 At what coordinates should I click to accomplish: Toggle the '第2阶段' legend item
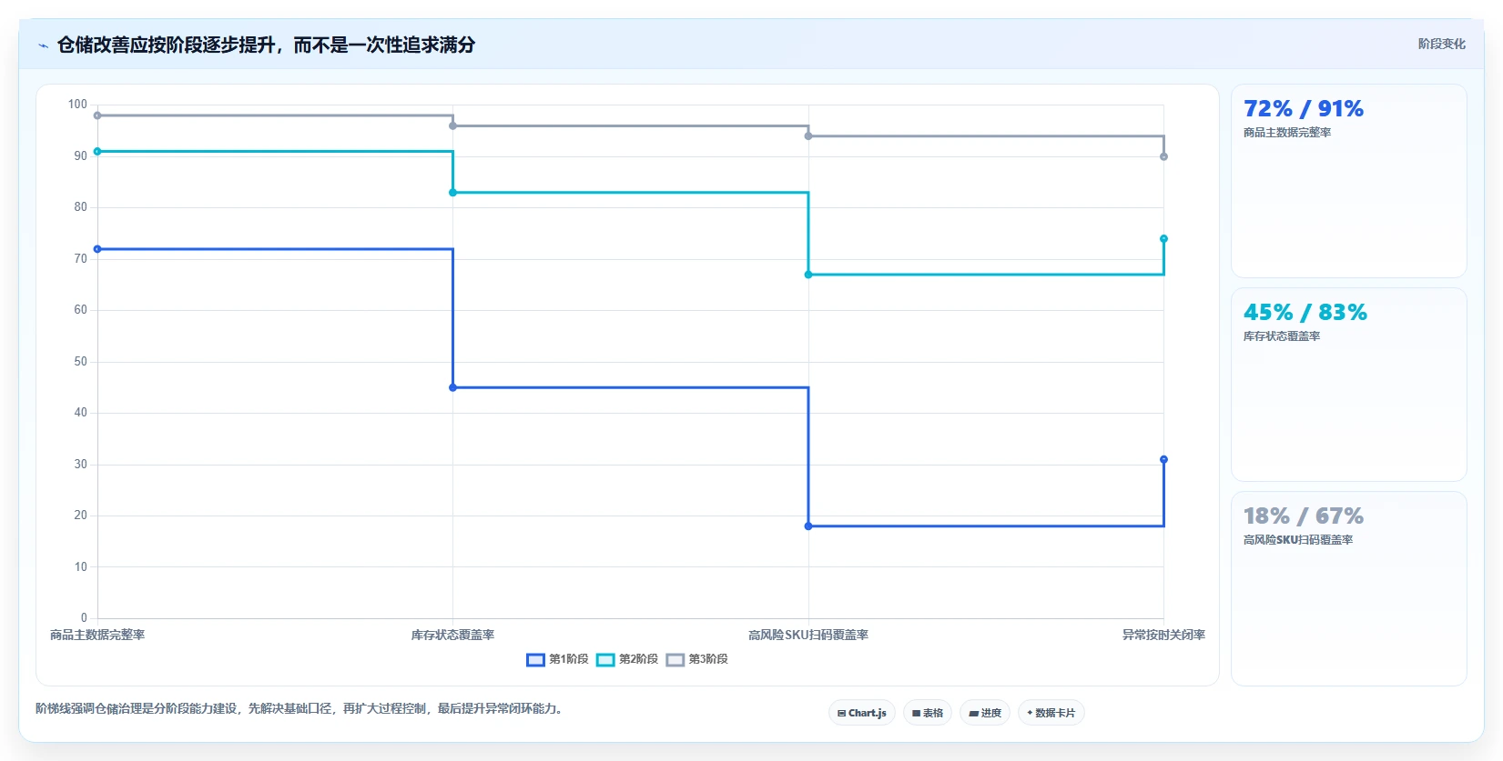[x=628, y=659]
